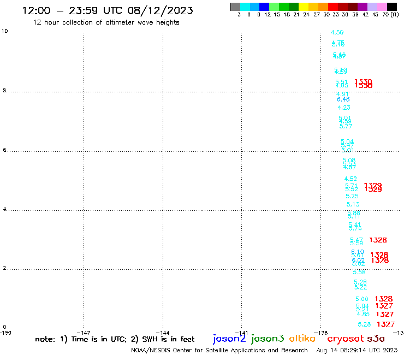Click the subtitle '12 hour collection of altimeter wave heights'
404x355 pixels.
click(x=106, y=22)
